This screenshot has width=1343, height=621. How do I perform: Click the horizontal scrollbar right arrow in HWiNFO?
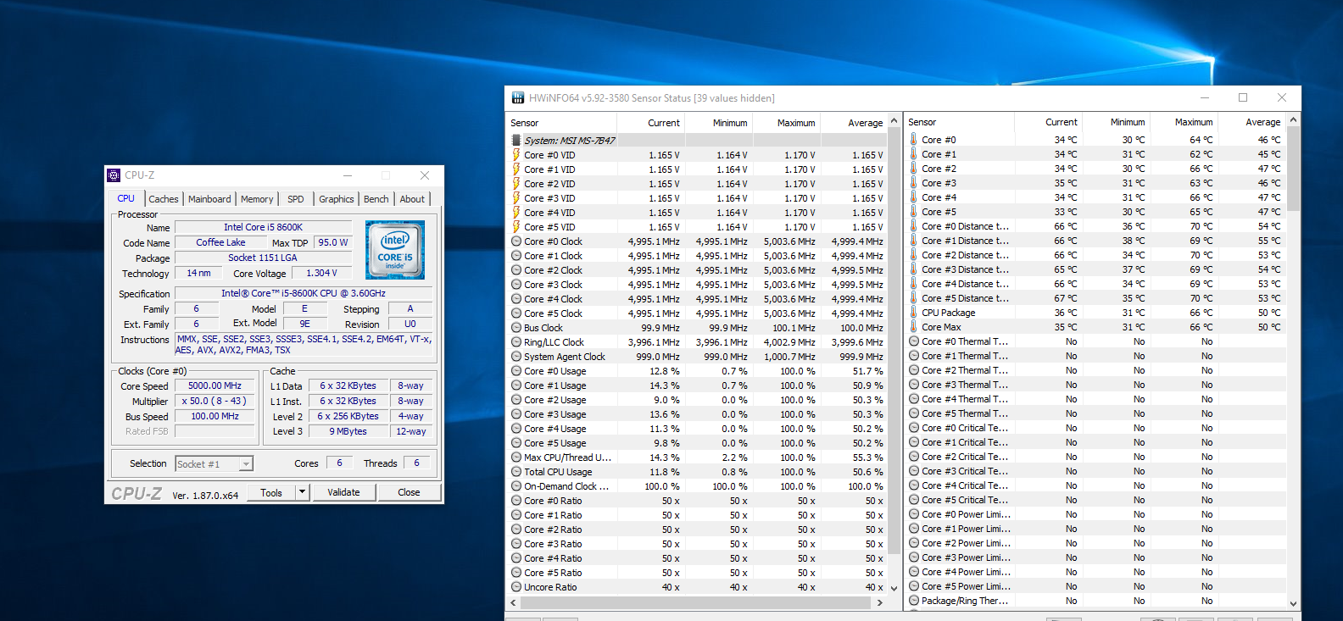click(x=879, y=602)
